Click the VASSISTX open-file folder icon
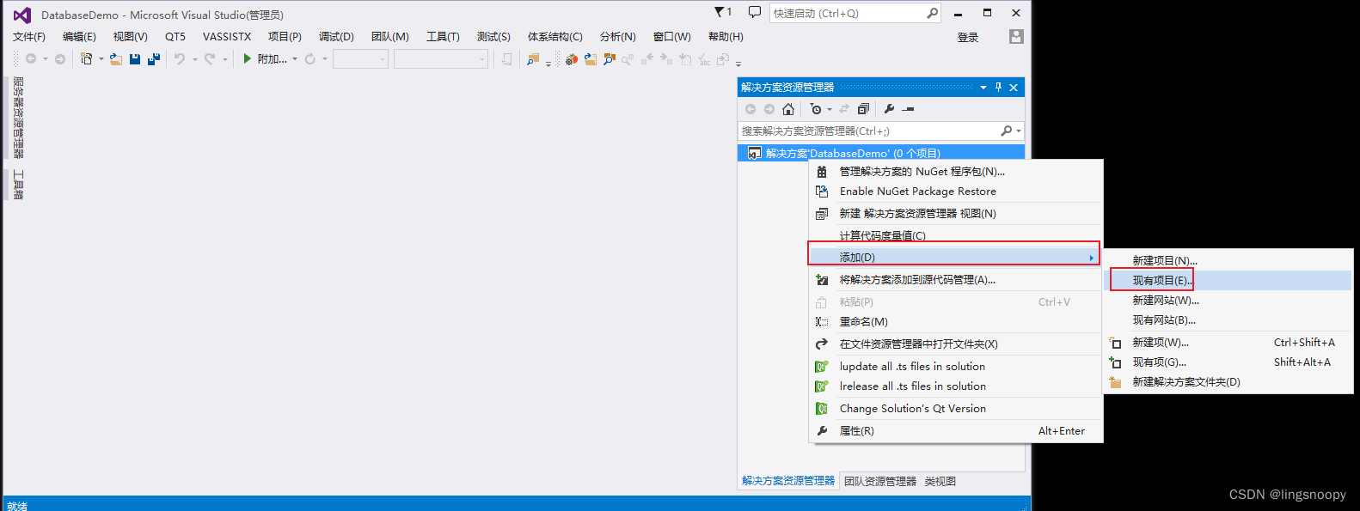This screenshot has height=511, width=1360. click(x=591, y=59)
